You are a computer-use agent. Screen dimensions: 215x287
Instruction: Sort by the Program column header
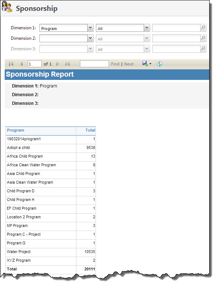coord(16,130)
